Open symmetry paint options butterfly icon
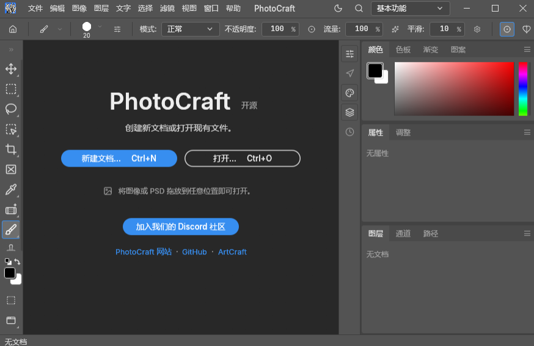Viewport: 534px width, 346px height. [527, 29]
